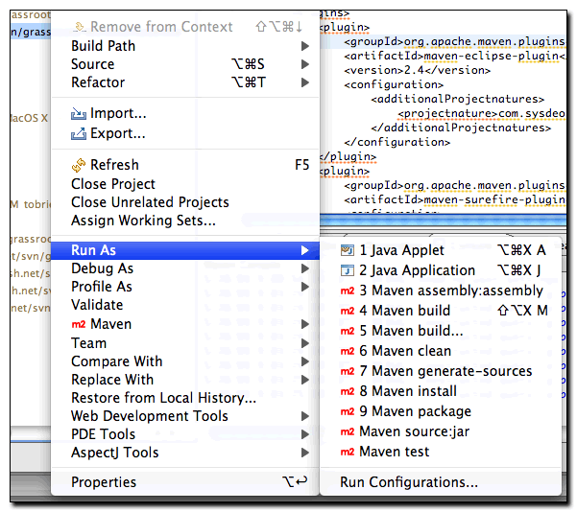Run Maven generate-sources goal
The width and height of the screenshot is (577, 512).
tap(445, 371)
